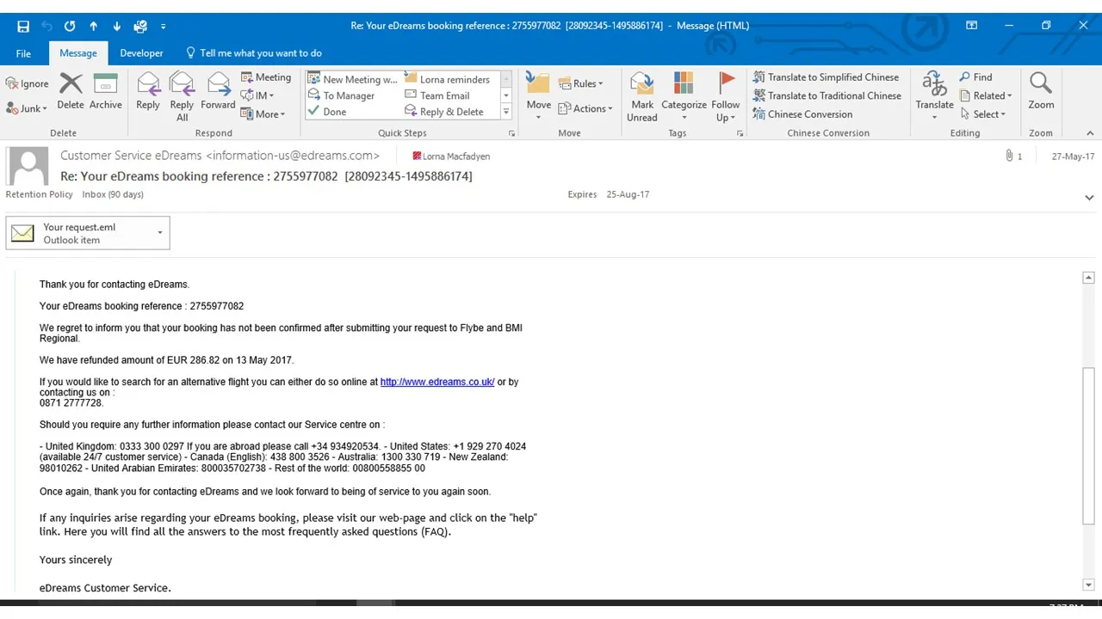Forward this email message

218,91
